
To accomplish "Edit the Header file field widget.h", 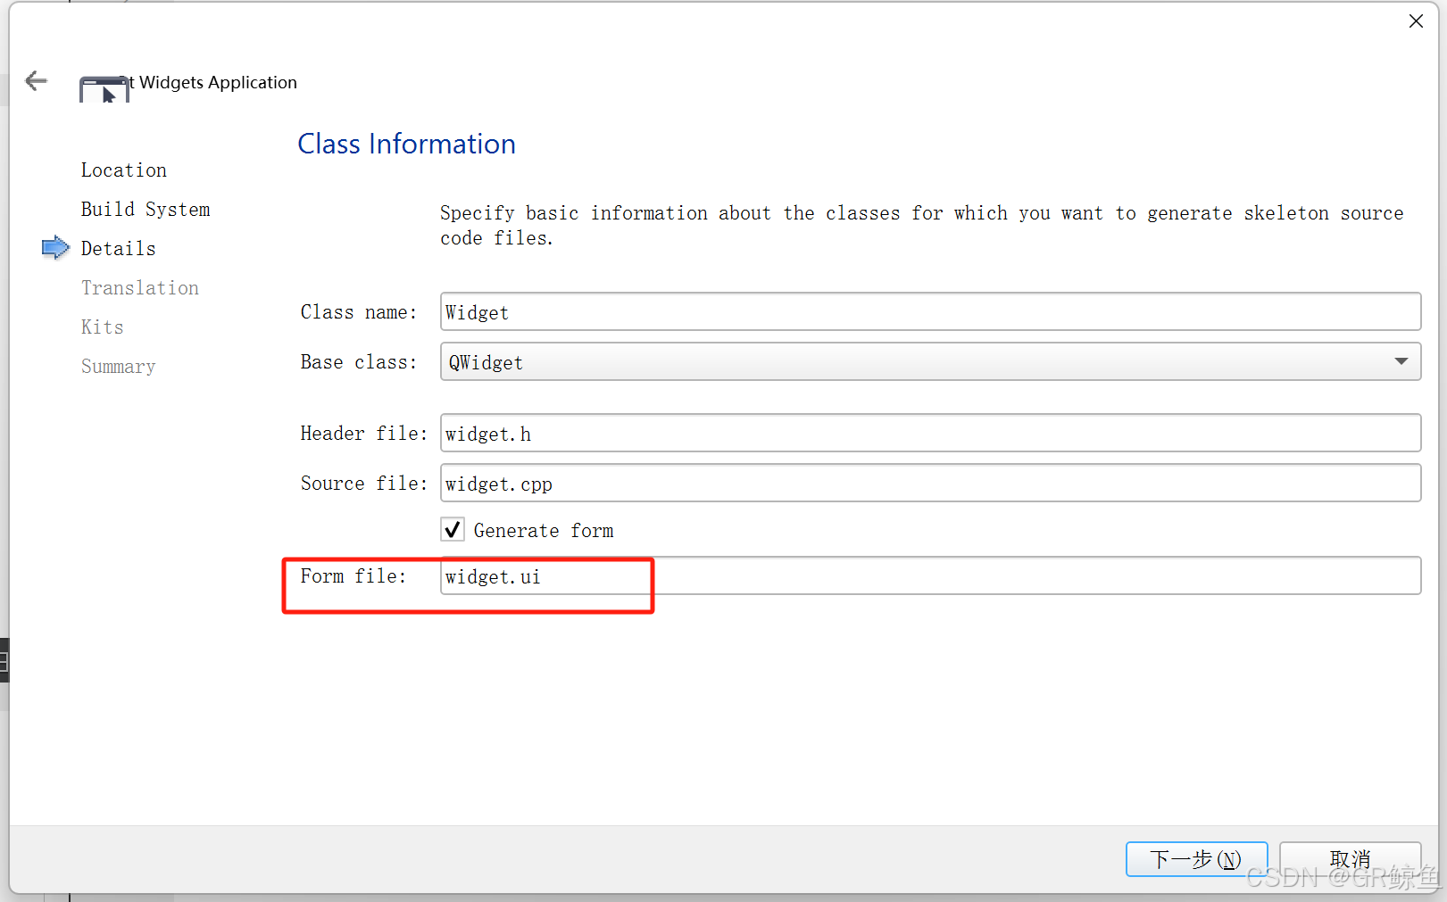I will [930, 433].
